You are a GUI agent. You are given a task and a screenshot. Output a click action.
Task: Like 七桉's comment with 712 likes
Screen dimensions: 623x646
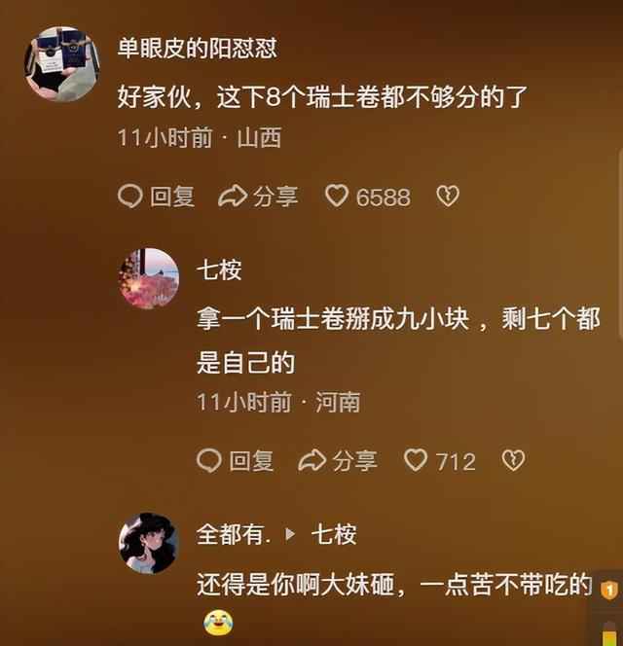pyautogui.click(x=440, y=460)
